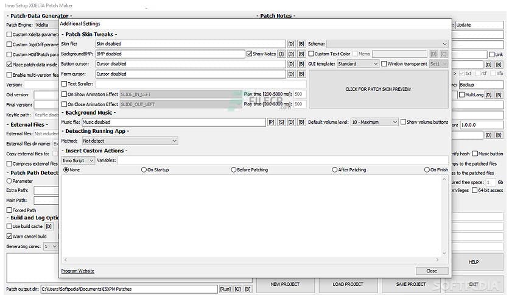Open the GUI template Standard dropdown
This screenshot has width=509, height=295.
pyautogui.click(x=358, y=64)
